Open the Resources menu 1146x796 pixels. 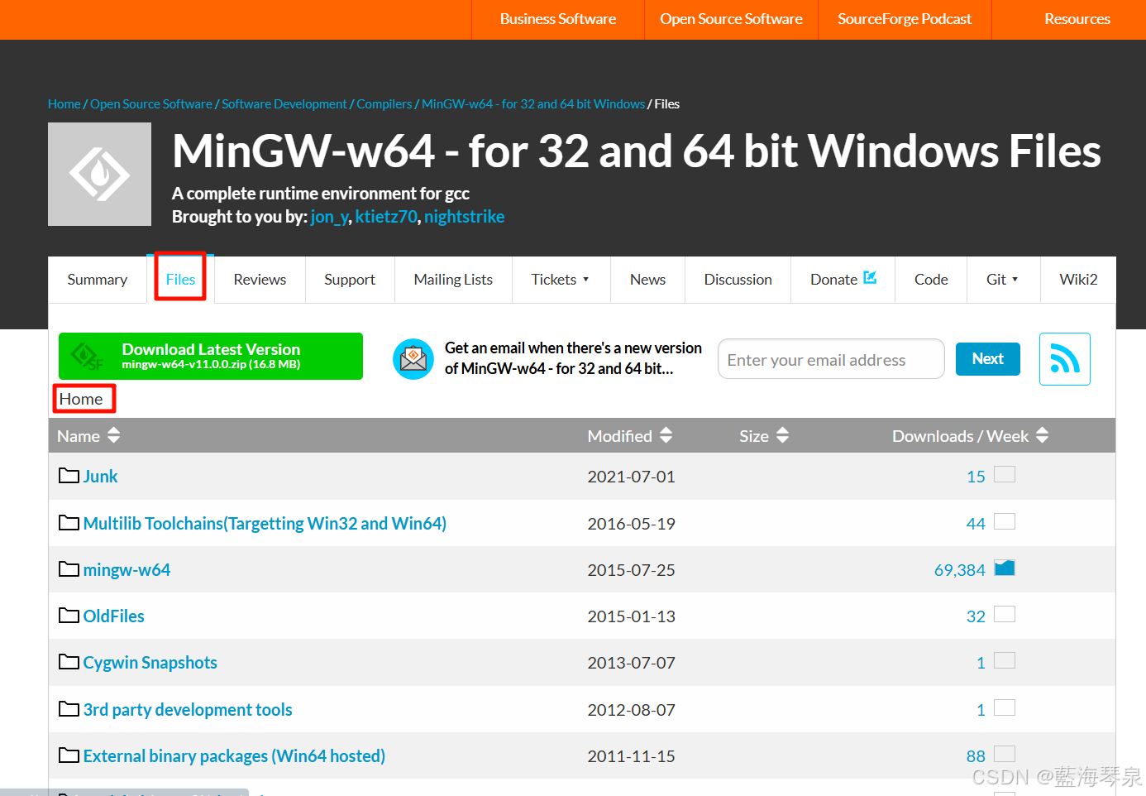[x=1077, y=19]
